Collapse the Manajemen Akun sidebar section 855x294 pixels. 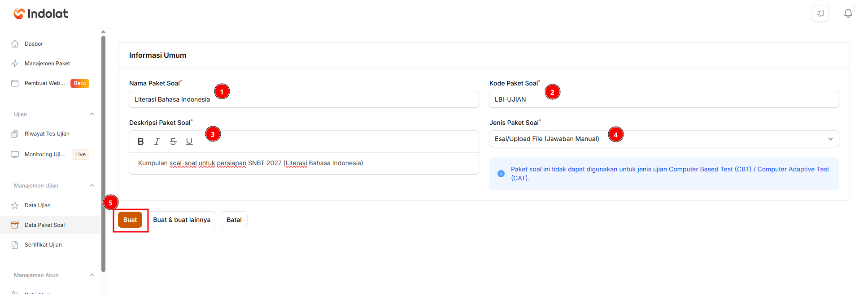tap(92, 275)
